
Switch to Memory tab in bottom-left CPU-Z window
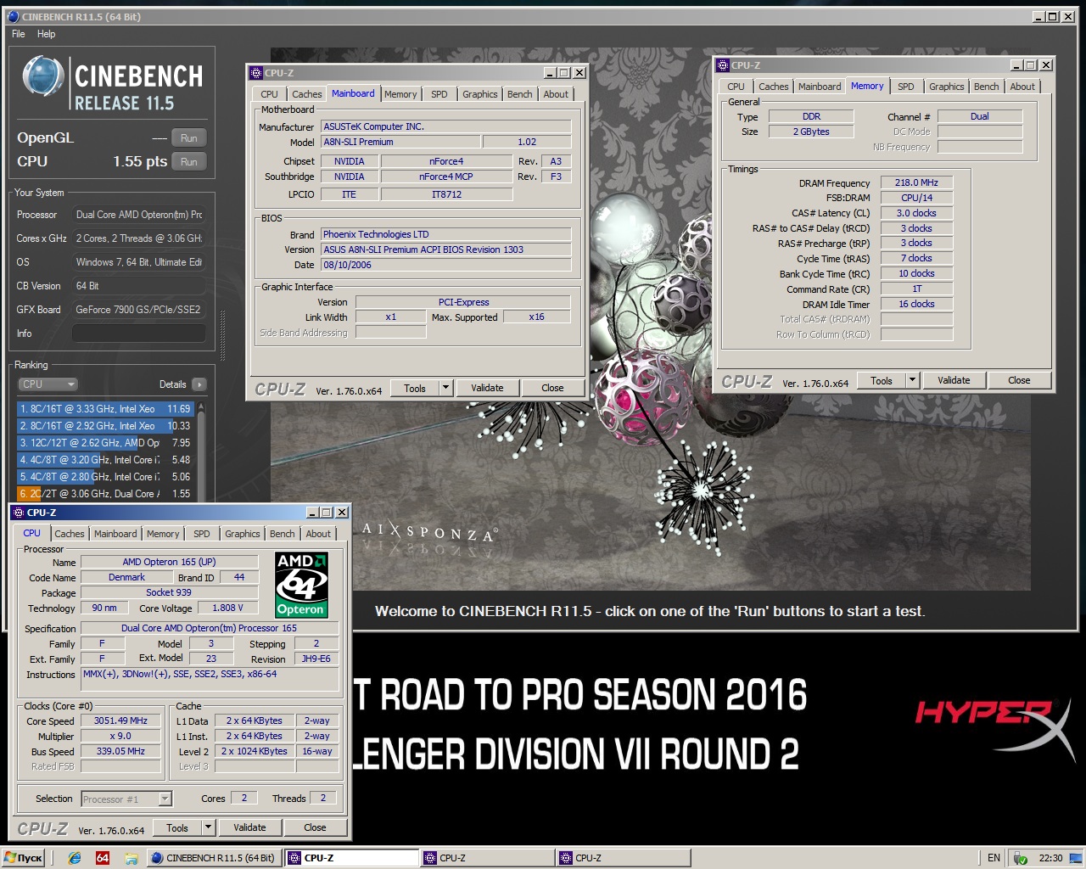click(163, 534)
